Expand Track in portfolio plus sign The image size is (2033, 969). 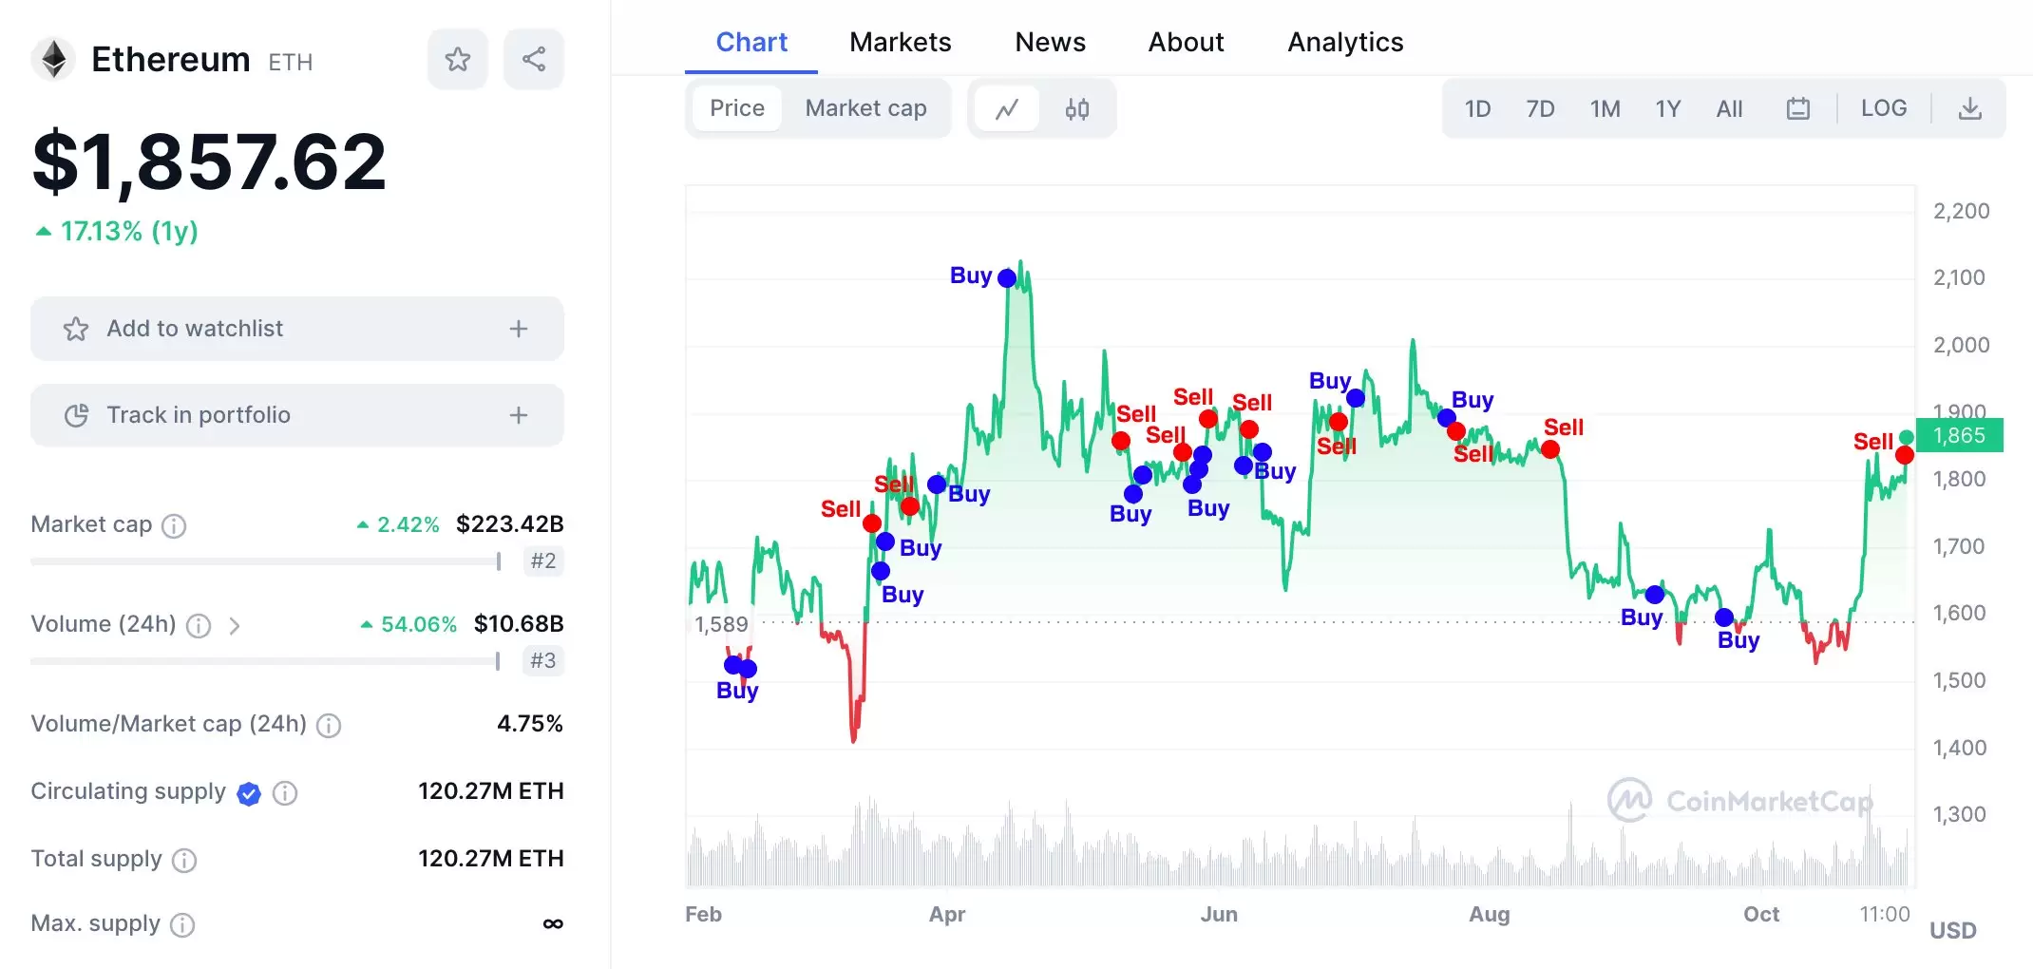518,415
